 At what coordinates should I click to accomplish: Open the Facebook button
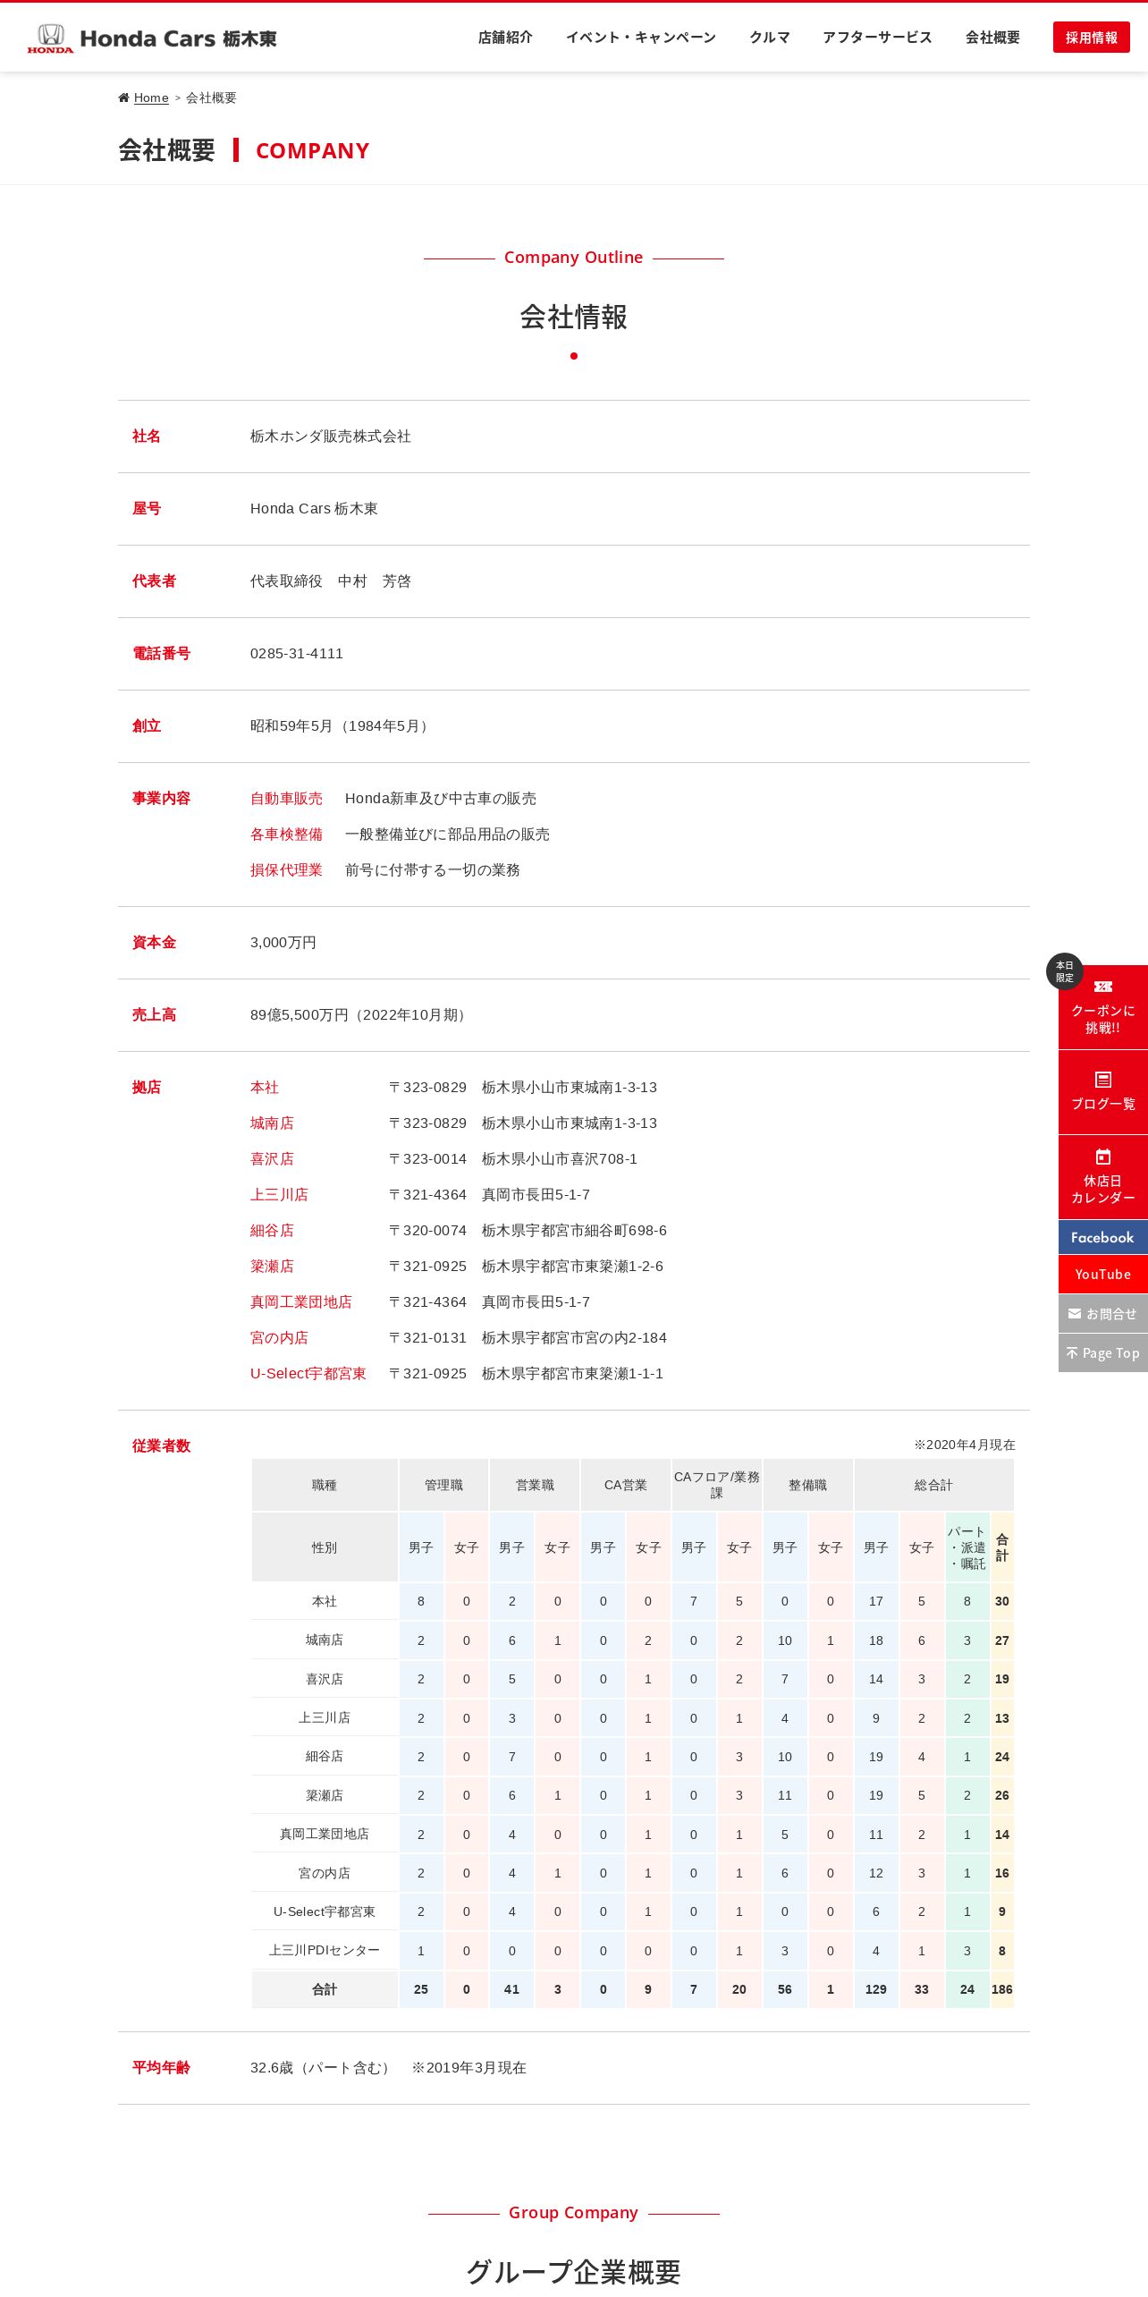tap(1103, 1238)
